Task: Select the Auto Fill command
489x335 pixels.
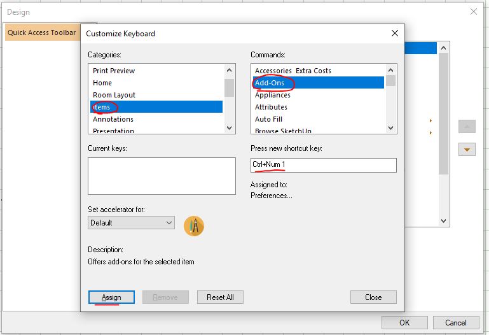Action: click(269, 119)
